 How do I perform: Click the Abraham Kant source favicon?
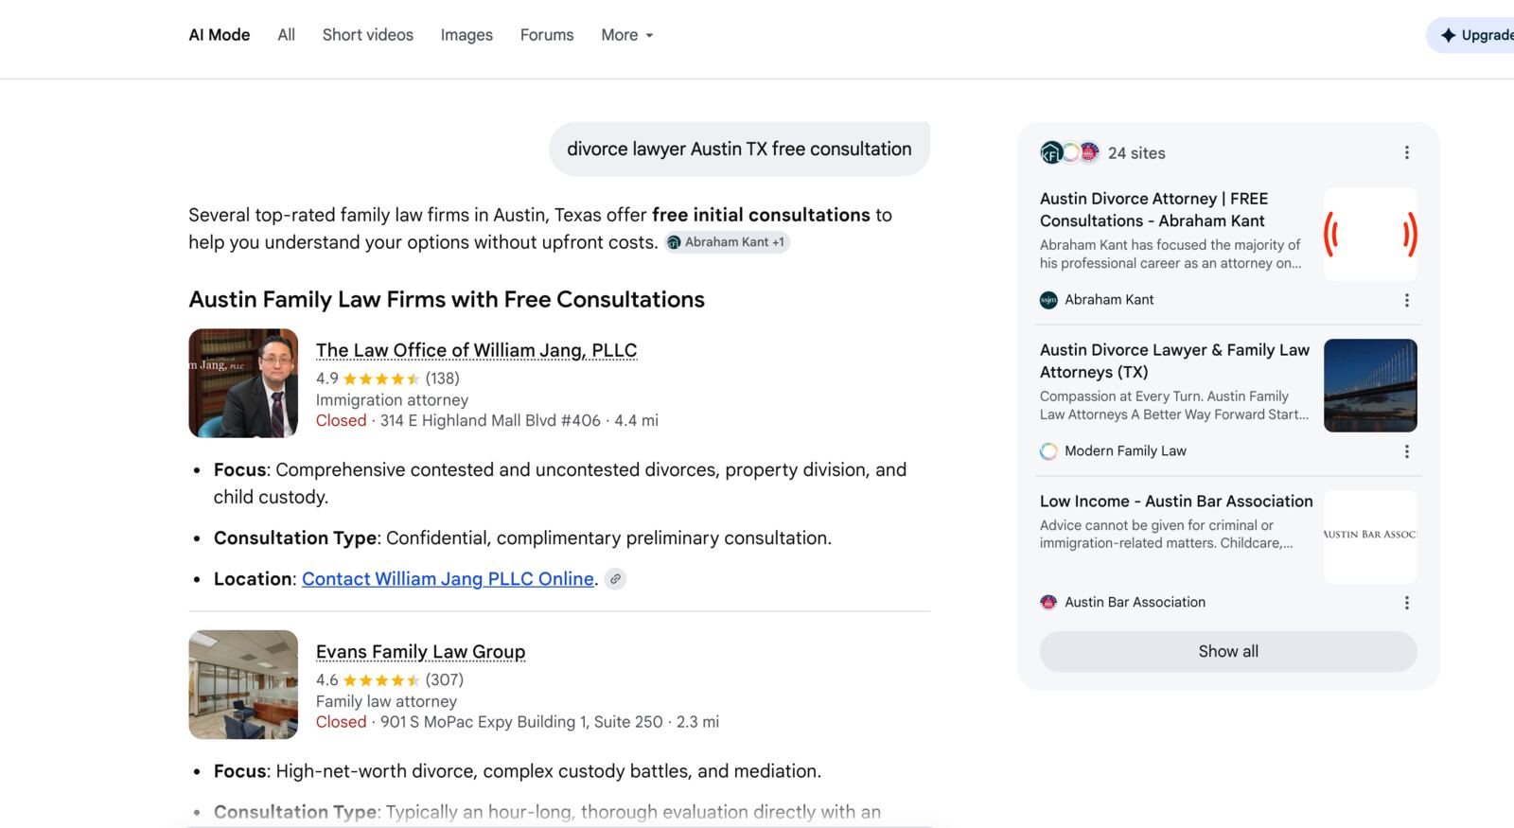(x=1048, y=300)
